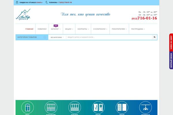The height and width of the screenshot is (115, 173).
Task: Open the stretch ceilings chandelier icon
Action: (146, 108)
